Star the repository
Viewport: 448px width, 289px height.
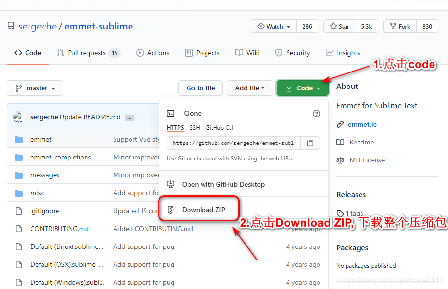339,26
